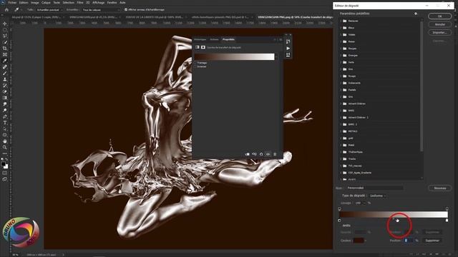Click the presets list scrollbar

click(x=422, y=86)
